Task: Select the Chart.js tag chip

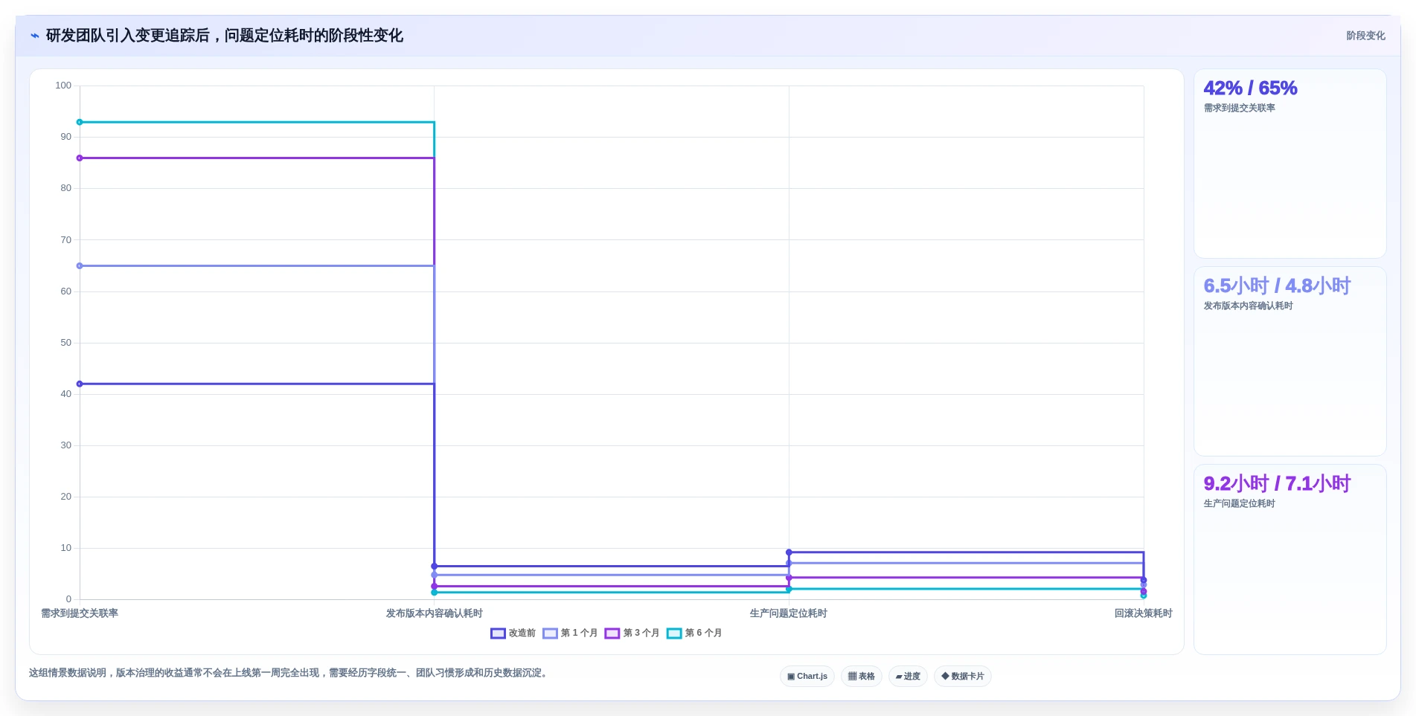Action: (807, 677)
